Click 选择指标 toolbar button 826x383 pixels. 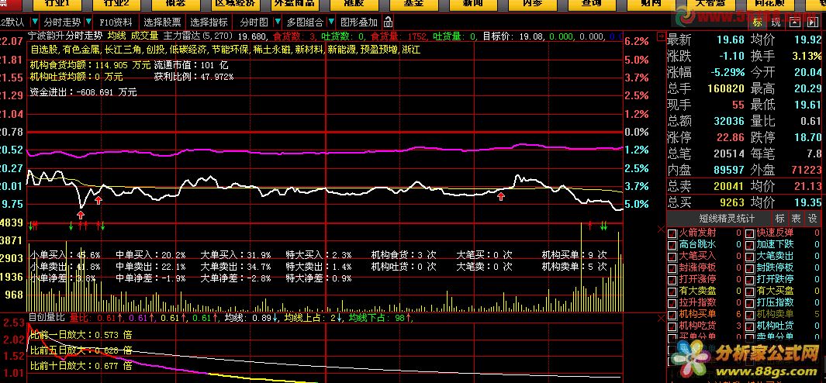click(x=209, y=22)
